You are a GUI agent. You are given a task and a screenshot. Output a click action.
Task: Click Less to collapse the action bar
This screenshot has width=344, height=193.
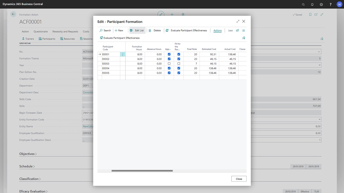tap(230, 31)
